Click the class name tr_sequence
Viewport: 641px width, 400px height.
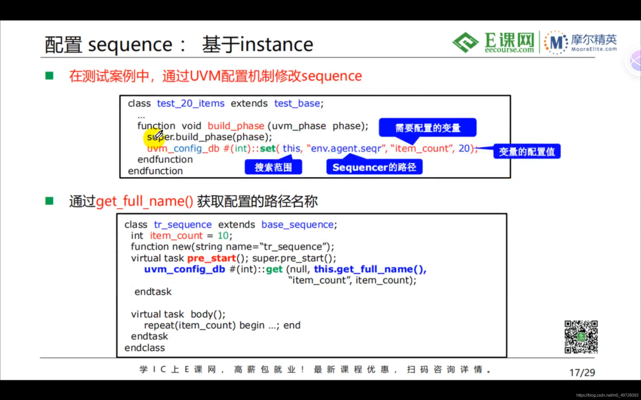click(183, 224)
